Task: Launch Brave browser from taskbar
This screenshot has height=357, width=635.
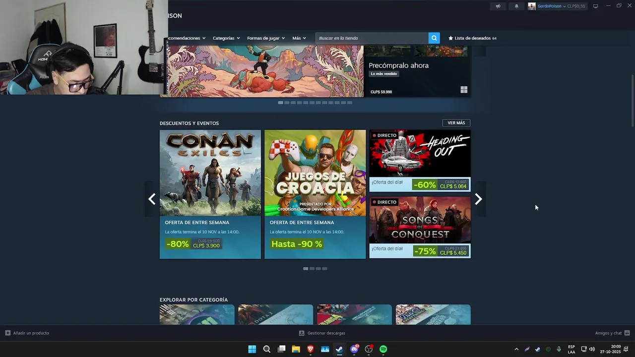Action: tap(311, 349)
